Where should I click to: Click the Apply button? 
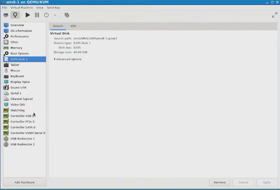[x=267, y=182]
